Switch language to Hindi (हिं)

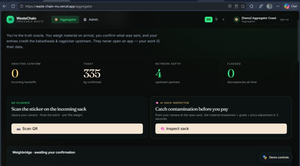(216, 19)
